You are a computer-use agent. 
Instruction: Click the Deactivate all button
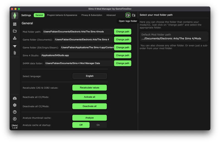click(x=90, y=106)
